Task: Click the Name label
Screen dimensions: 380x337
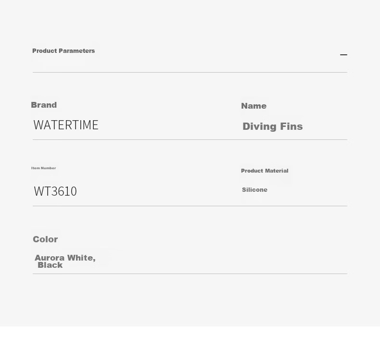Action: (254, 106)
